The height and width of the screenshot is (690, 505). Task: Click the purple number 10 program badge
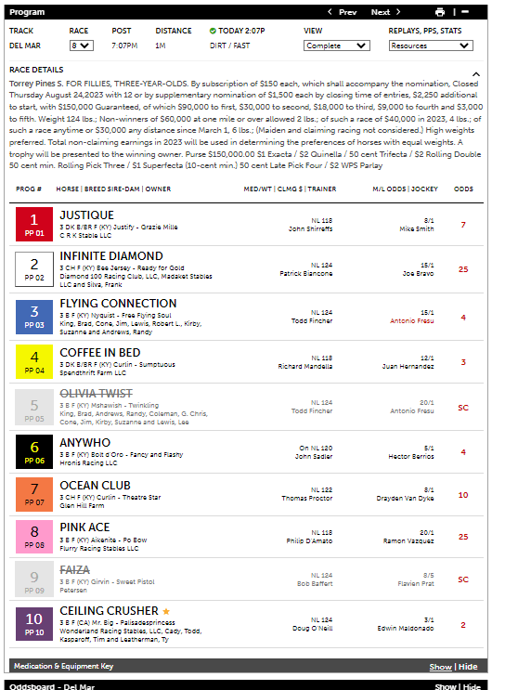tap(34, 623)
